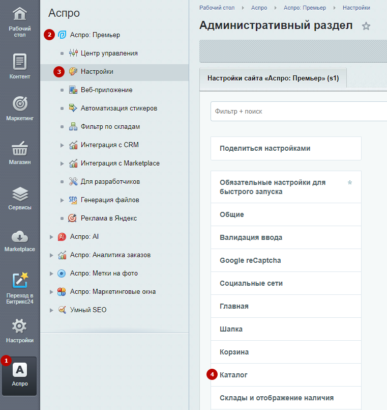Go to Аспро: Премьер breadcrumb link

[305, 8]
